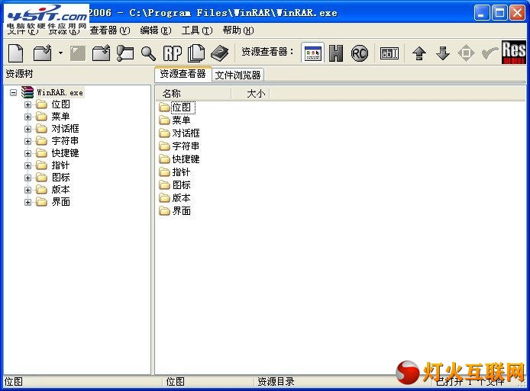Click the abI text control icon
This screenshot has height=391, width=530.
pyautogui.click(x=389, y=53)
